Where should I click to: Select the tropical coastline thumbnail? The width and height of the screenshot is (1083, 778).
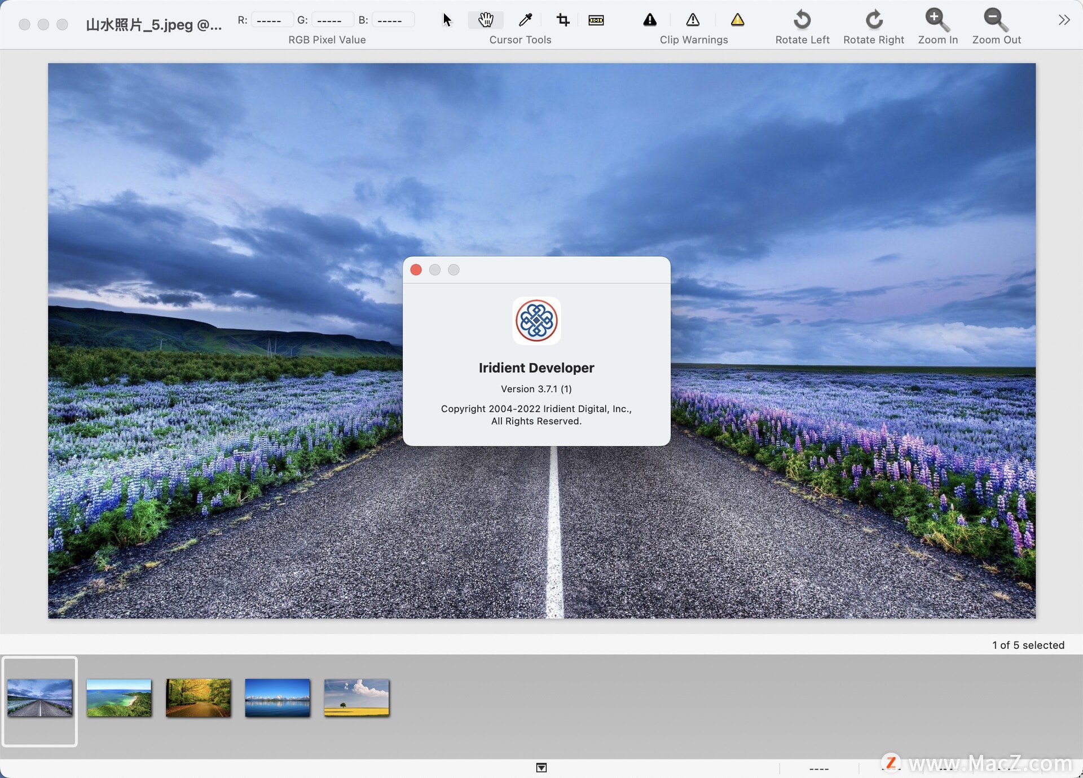tap(119, 698)
